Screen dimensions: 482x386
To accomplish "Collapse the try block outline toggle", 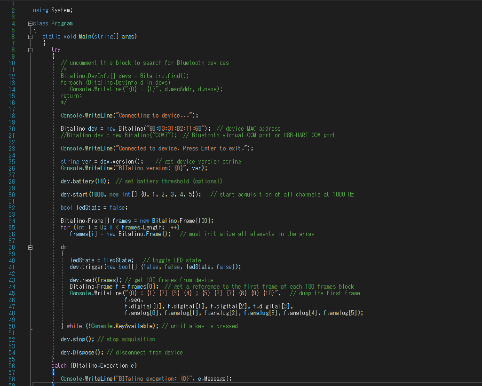I will point(30,50).
